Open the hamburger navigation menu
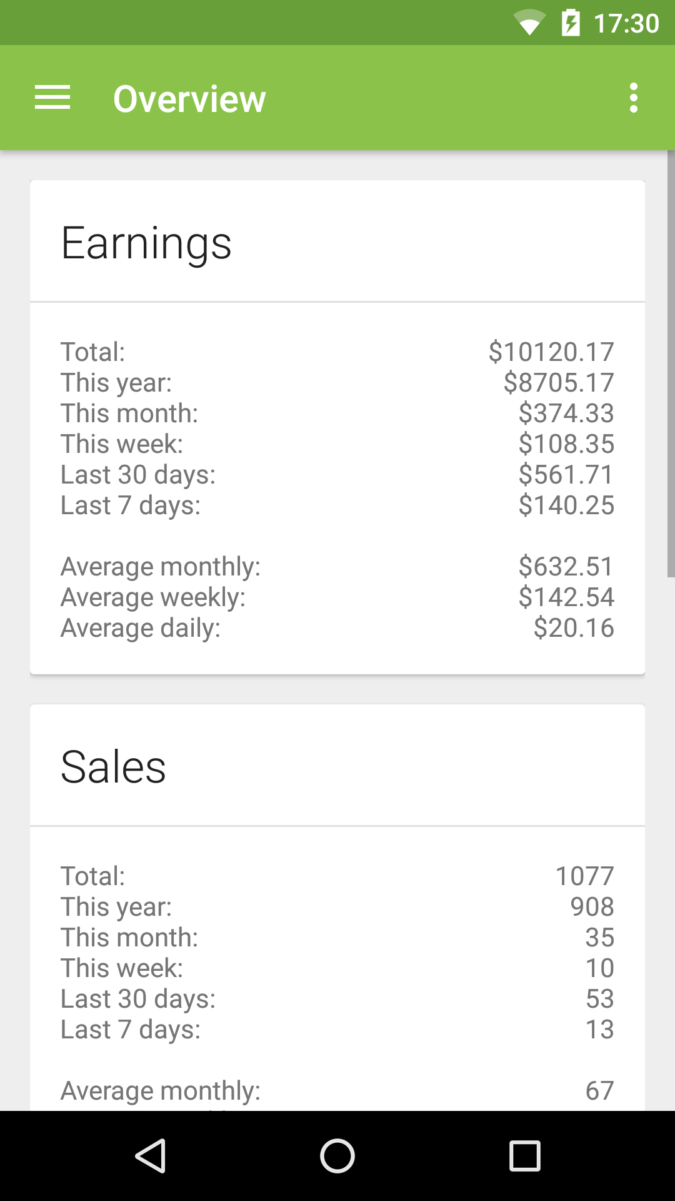The height and width of the screenshot is (1201, 675). pyautogui.click(x=52, y=98)
